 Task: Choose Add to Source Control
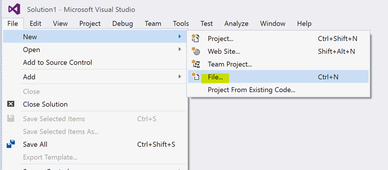click(x=57, y=62)
